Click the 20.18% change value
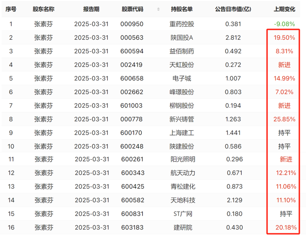The image size is (306, 237). (286, 228)
